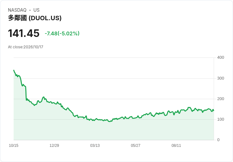This screenshot has width=233, height=162.
Task: Click the 100 price axis label
Action: (x=221, y=119)
